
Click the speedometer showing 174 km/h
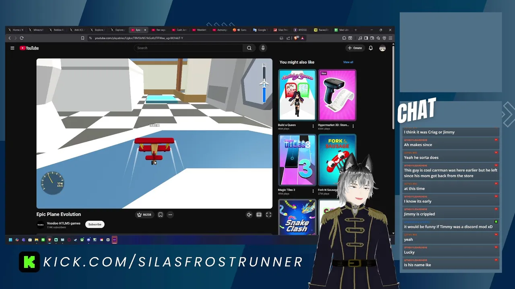coord(52,183)
